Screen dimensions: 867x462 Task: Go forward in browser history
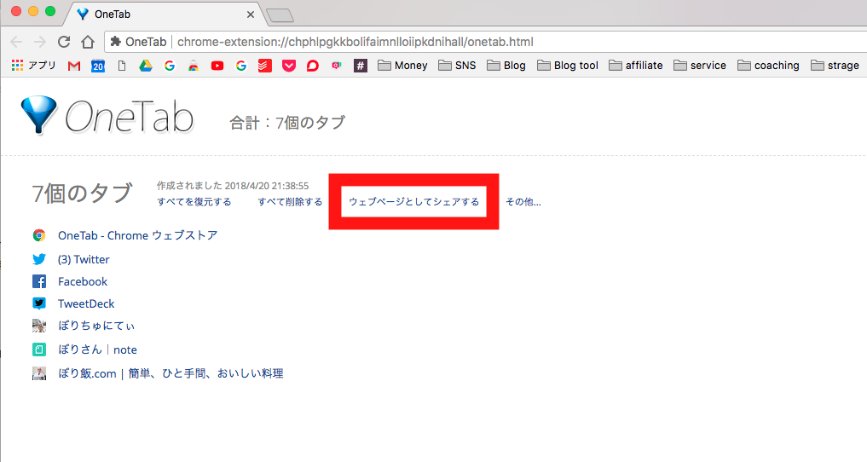40,42
